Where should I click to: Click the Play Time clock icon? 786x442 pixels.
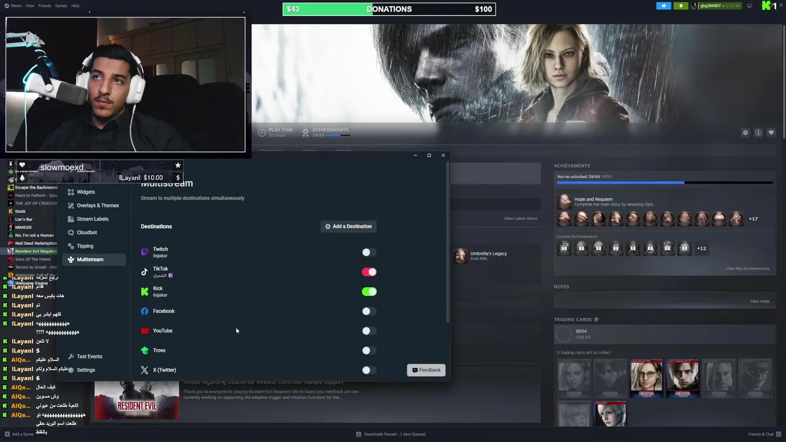262,132
